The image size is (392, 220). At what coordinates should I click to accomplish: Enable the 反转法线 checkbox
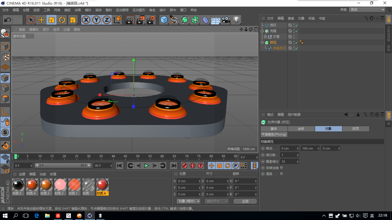(x=282, y=168)
